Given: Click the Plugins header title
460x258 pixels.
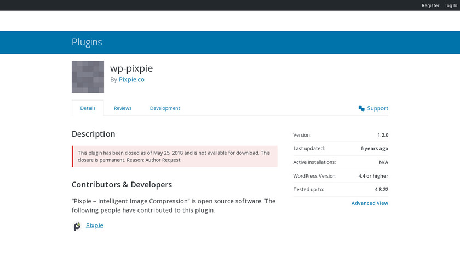Looking at the screenshot, I should tap(87, 42).
